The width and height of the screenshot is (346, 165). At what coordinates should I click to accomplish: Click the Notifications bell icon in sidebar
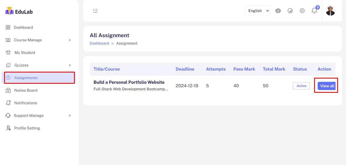(8, 103)
